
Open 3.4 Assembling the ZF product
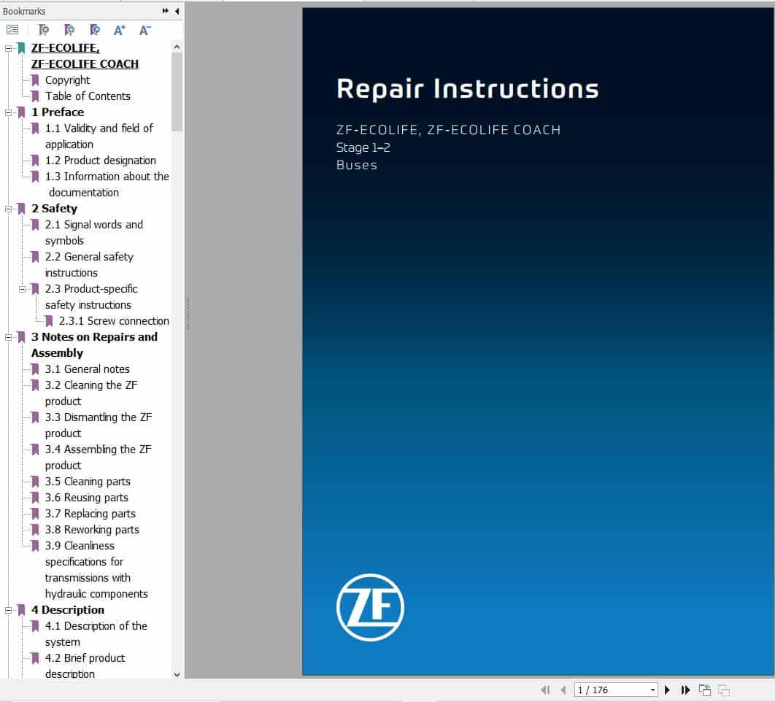pos(99,458)
